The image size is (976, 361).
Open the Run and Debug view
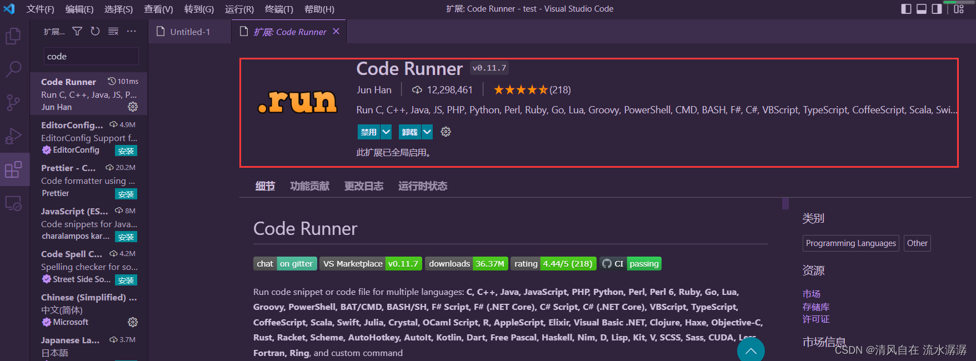(13, 136)
